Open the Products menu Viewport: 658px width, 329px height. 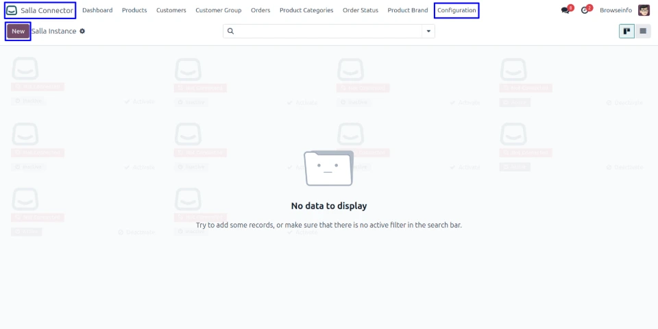(134, 10)
